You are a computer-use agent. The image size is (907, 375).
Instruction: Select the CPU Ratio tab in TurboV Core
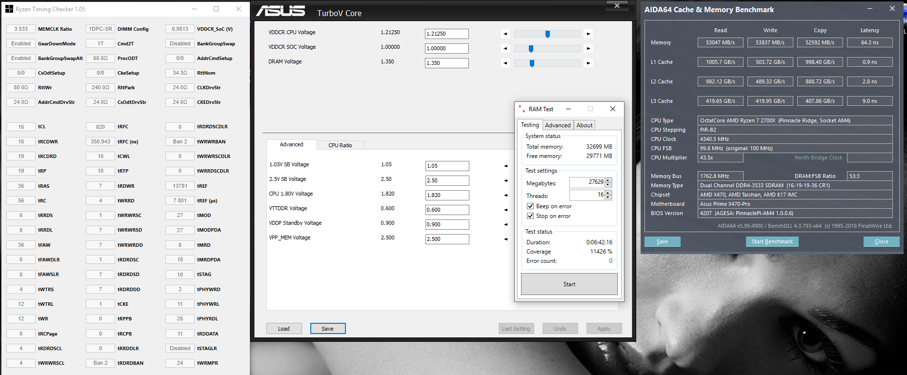point(340,145)
